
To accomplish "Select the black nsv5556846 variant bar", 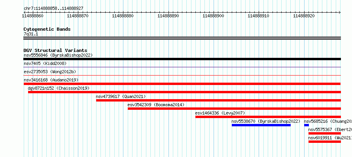I will [x=182, y=59].
